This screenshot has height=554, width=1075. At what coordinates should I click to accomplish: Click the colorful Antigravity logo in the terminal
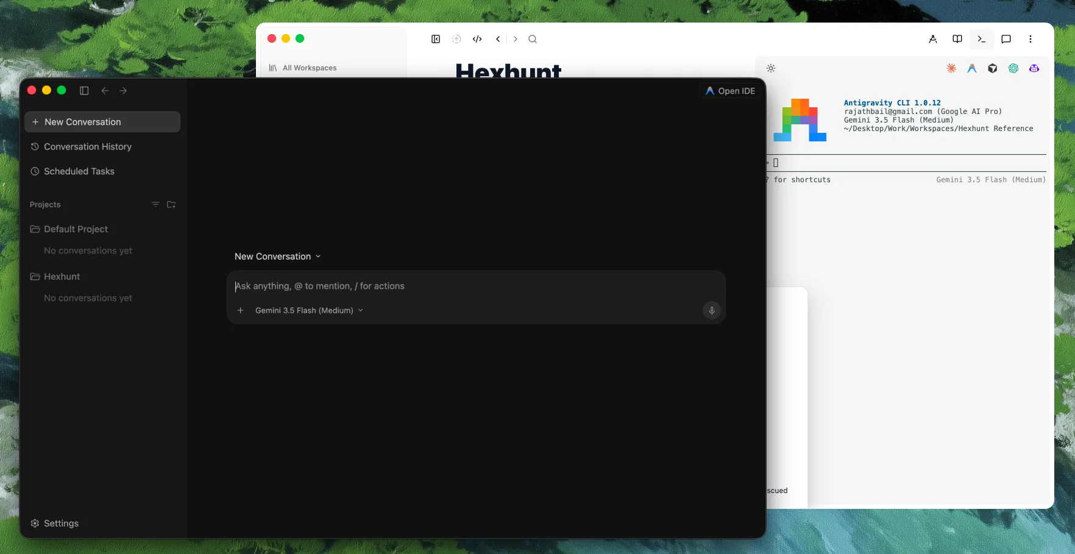tap(800, 120)
